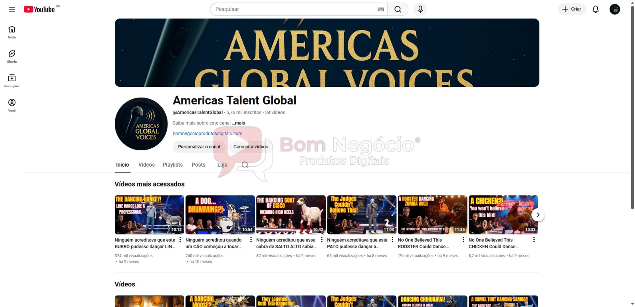635x307 pixels.
Task: Open the Criar create menu
Action: [572, 9]
